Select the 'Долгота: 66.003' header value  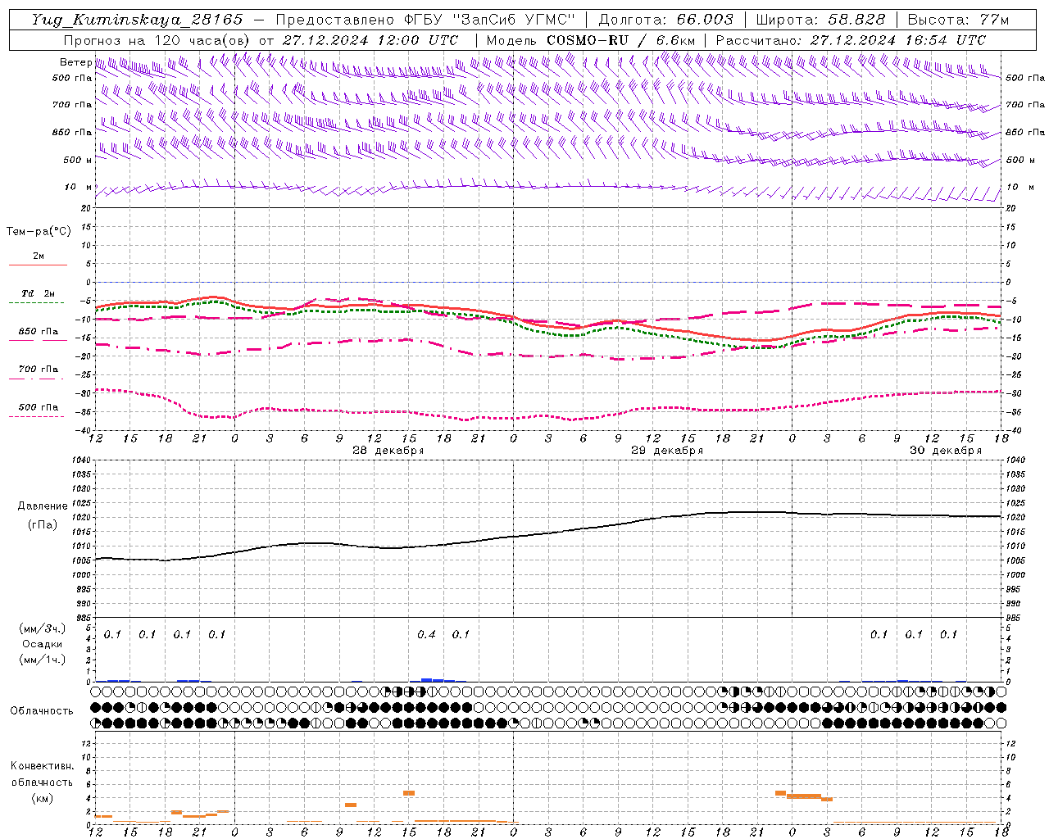[666, 20]
